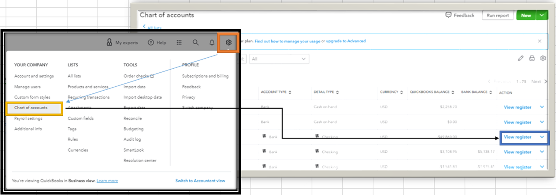Expand action arrow for $2,258.70 row
Viewport: 556px width, 195px height.
(x=542, y=107)
